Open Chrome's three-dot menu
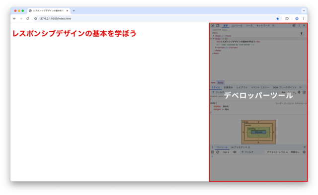The width and height of the screenshot is (318, 195). (x=304, y=19)
